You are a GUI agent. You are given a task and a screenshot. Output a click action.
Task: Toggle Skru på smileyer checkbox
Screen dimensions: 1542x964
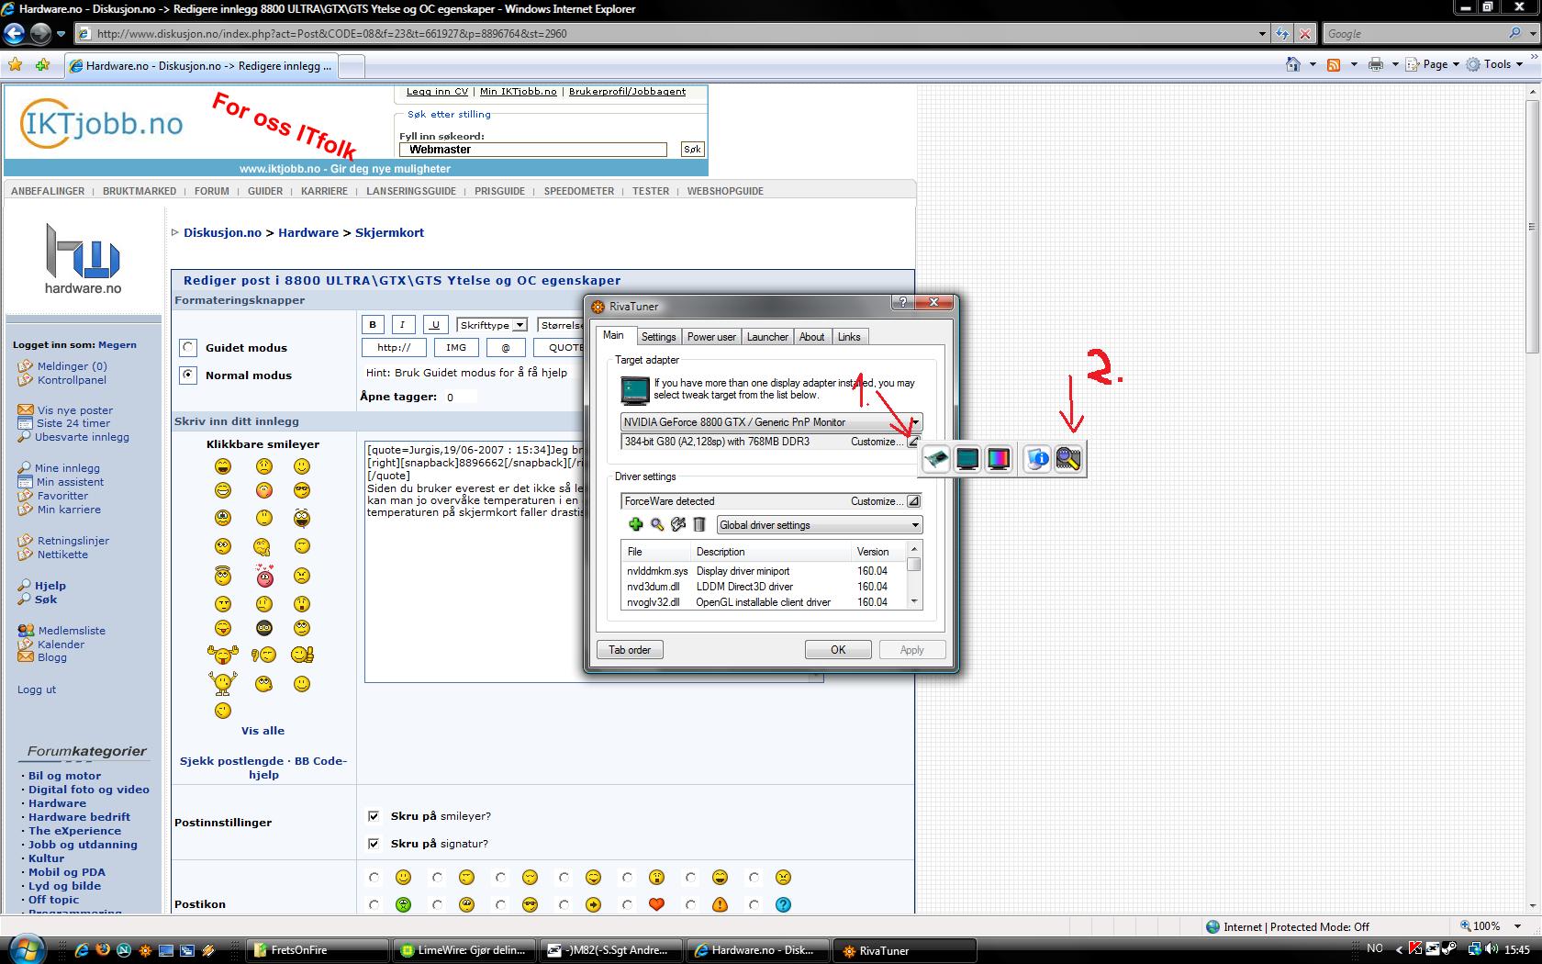tap(374, 815)
